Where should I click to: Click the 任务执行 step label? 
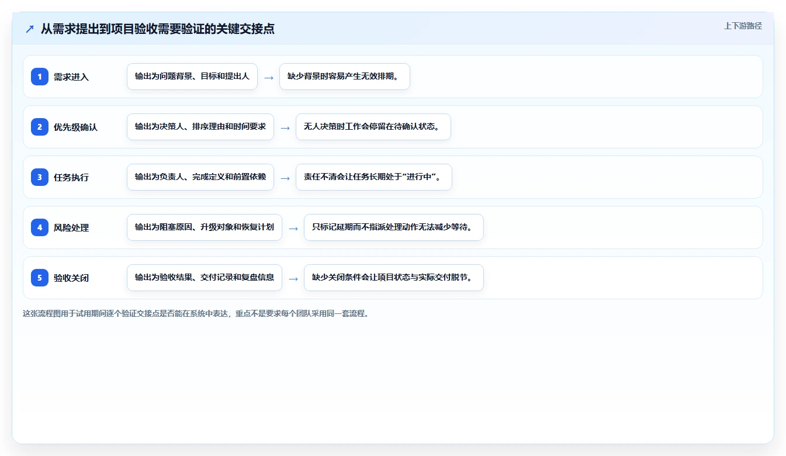click(71, 177)
